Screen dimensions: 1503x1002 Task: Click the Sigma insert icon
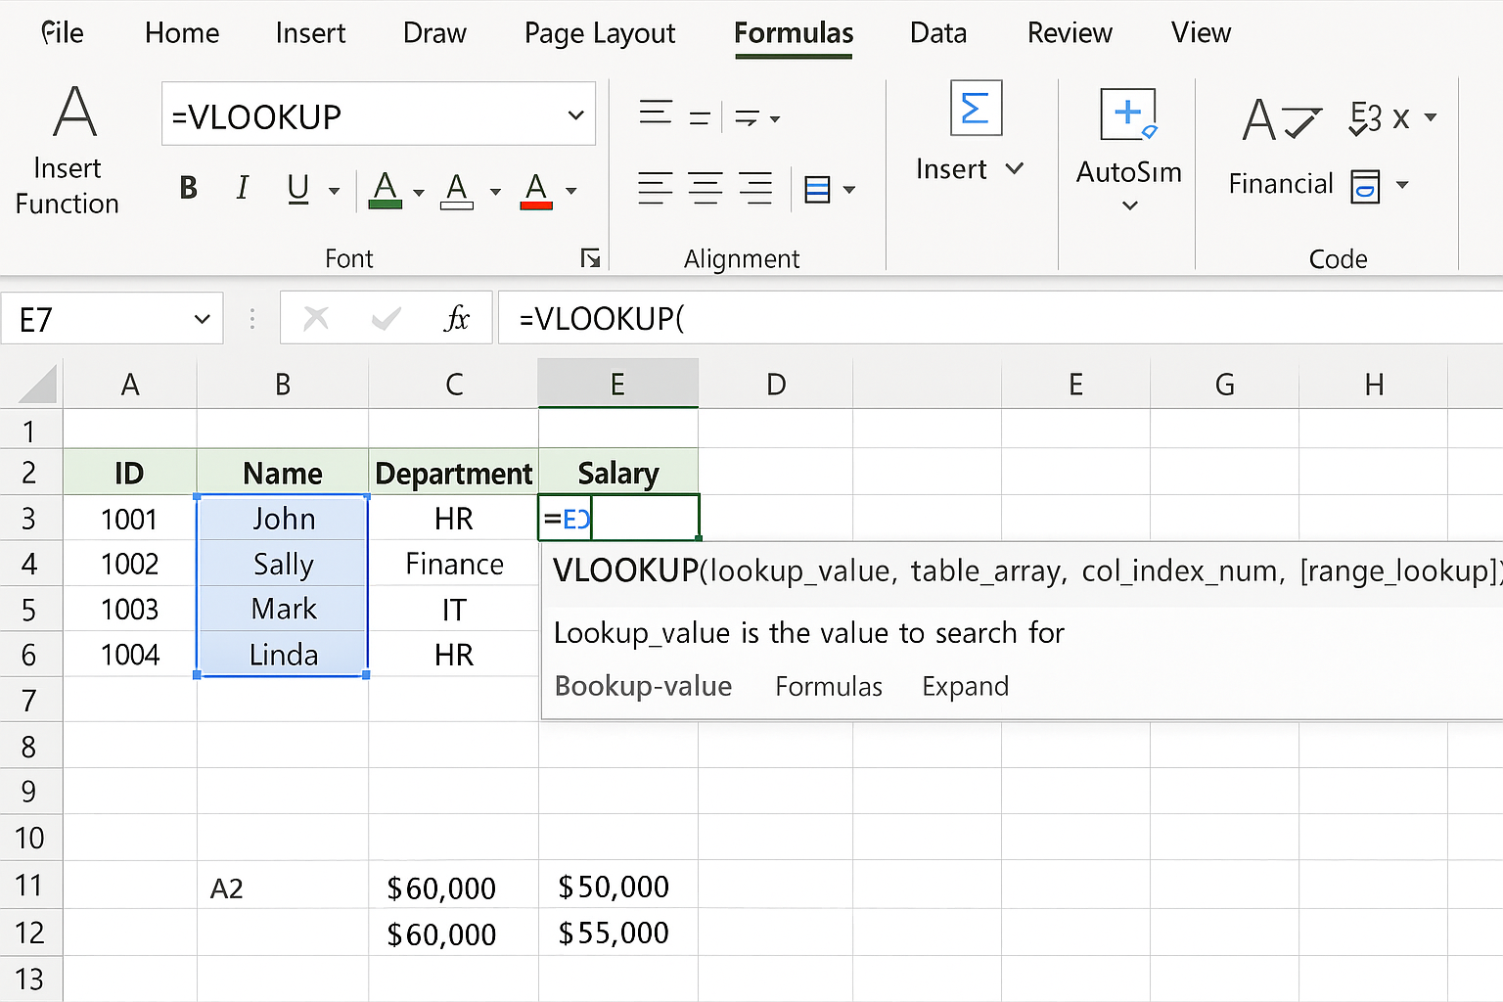pyautogui.click(x=976, y=108)
